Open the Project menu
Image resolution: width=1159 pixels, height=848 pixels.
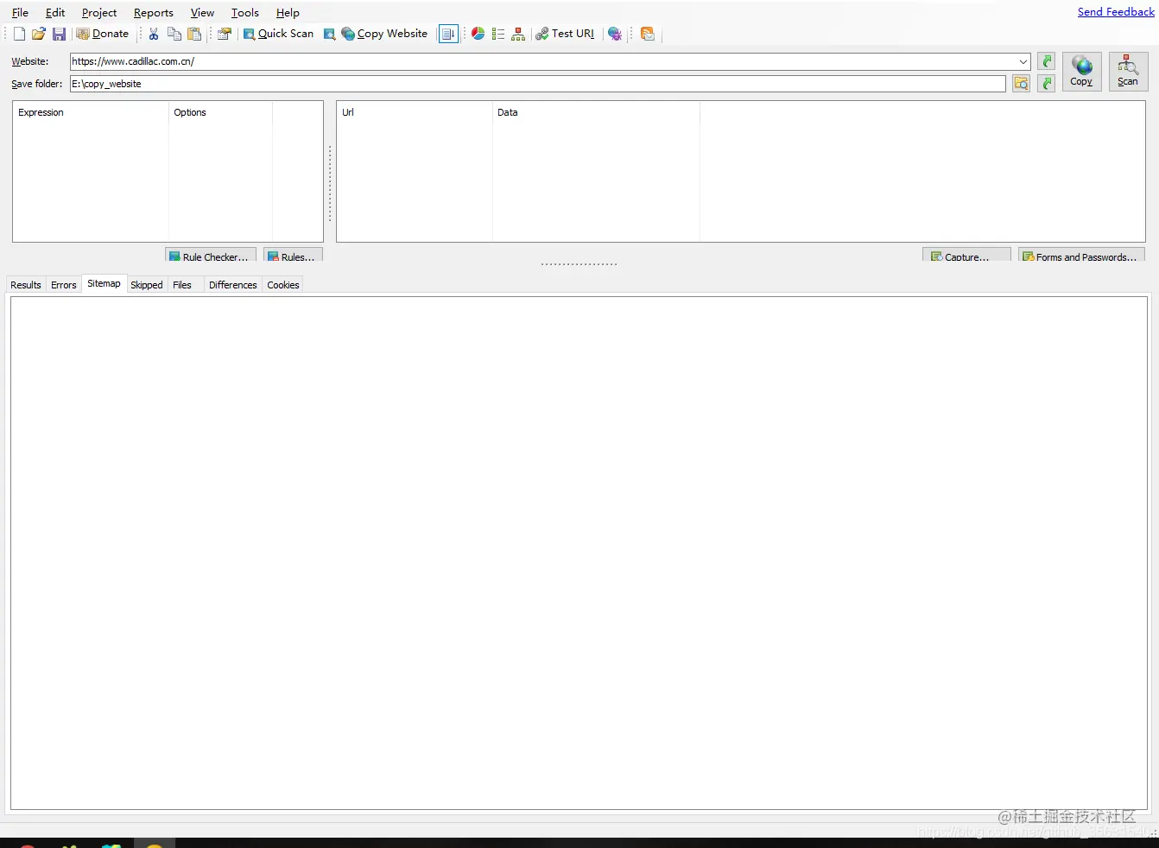tap(99, 13)
